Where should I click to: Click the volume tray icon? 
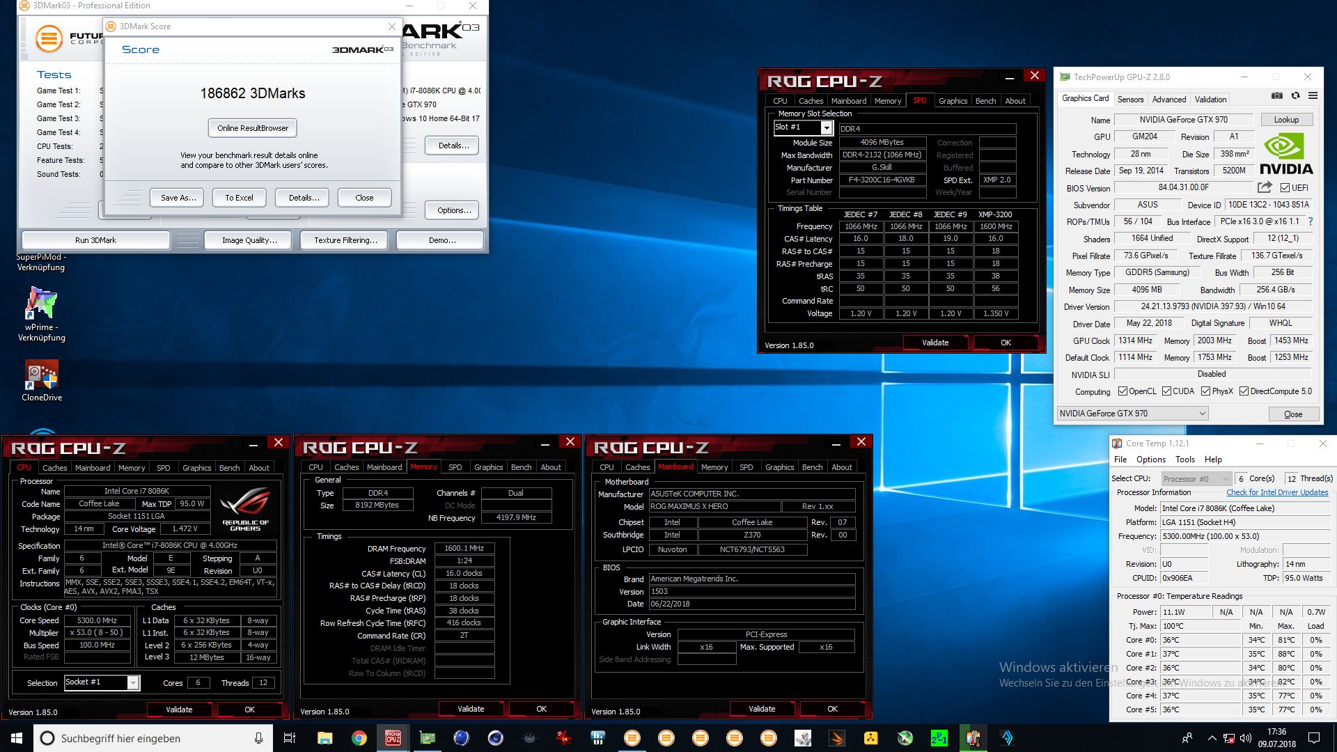tap(1246, 738)
